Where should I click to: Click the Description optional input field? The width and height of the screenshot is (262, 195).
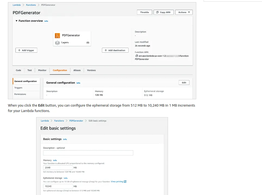click(88, 153)
